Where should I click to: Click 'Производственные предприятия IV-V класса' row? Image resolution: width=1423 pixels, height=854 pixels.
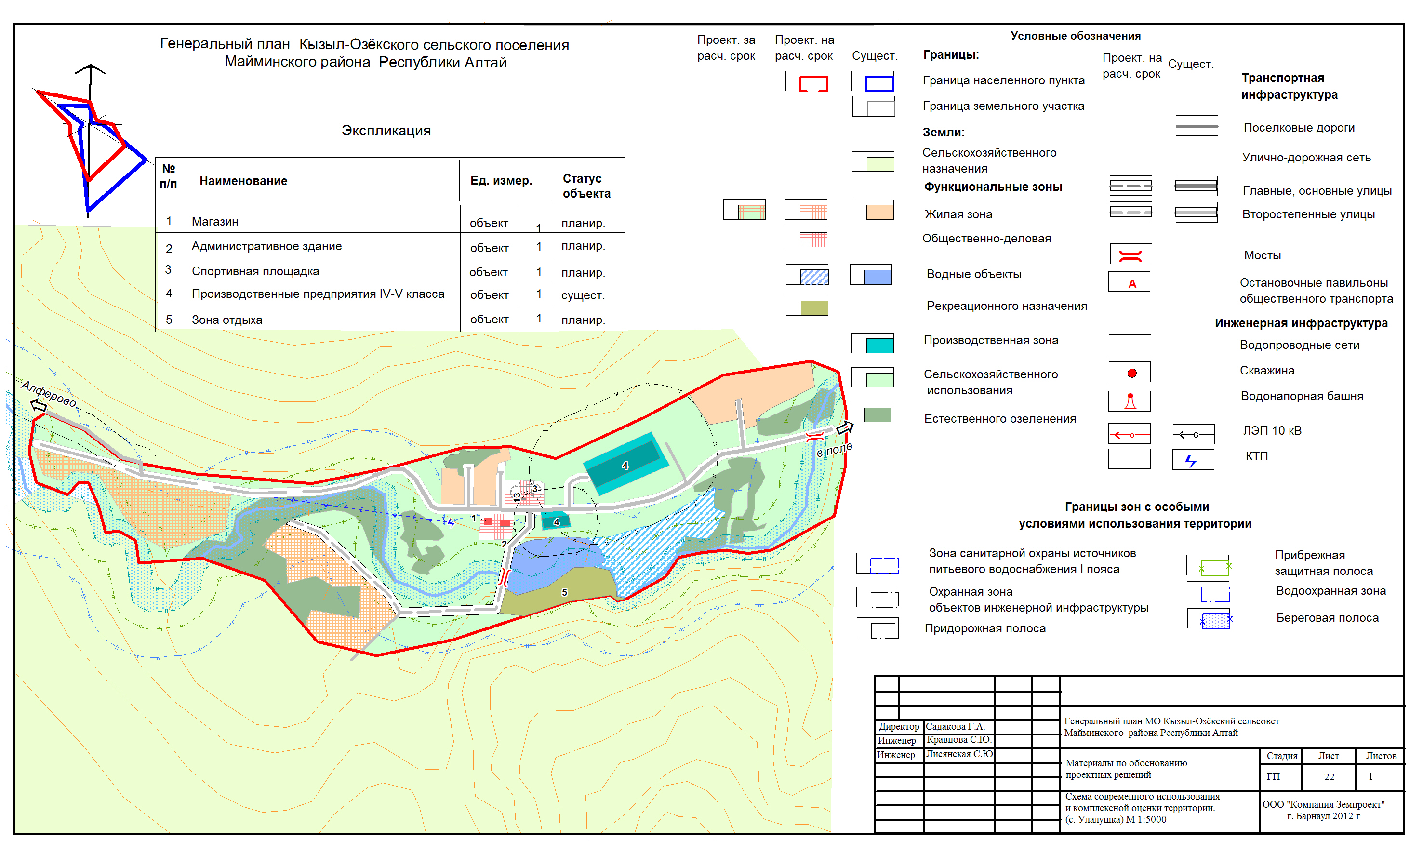coord(390,294)
